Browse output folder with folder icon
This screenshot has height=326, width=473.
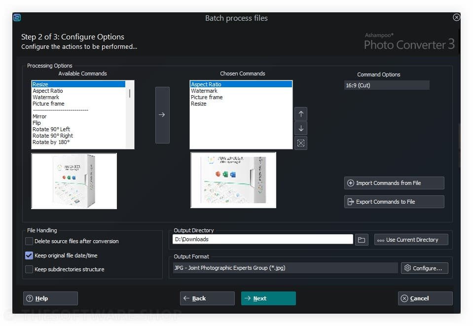coord(362,240)
